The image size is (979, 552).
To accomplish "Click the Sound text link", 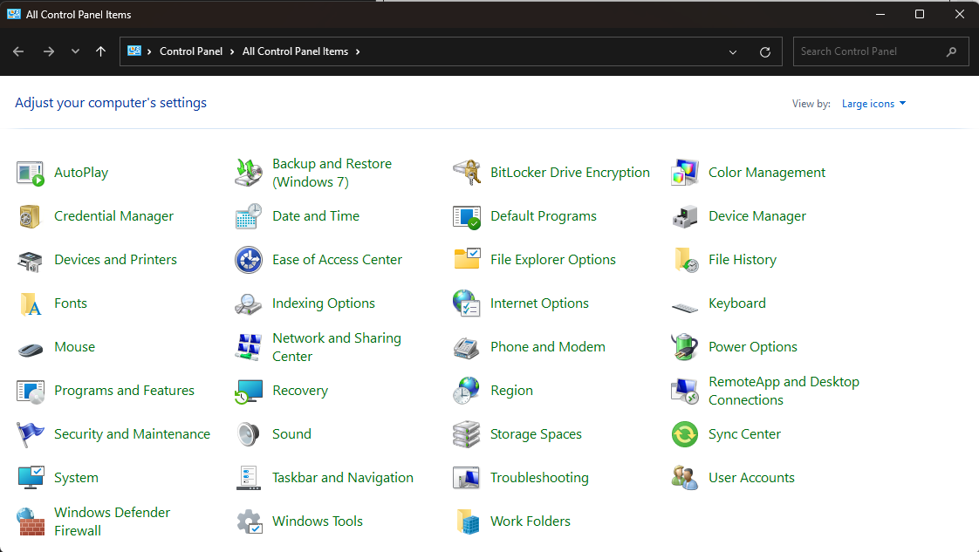I will pos(291,434).
